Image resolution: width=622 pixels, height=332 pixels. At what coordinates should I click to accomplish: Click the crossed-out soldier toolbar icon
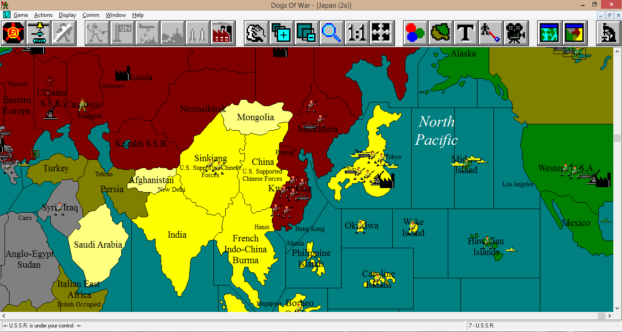(x=63, y=33)
